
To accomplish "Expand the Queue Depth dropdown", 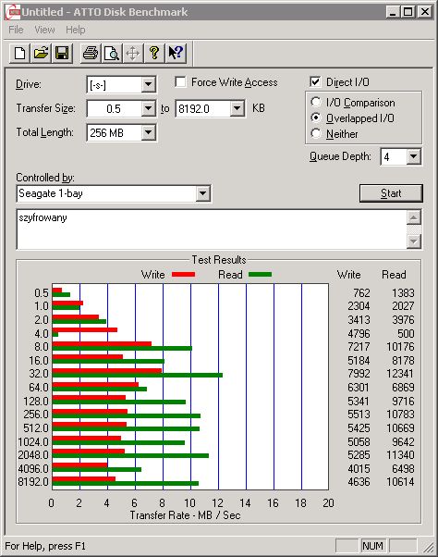I will pos(414,156).
